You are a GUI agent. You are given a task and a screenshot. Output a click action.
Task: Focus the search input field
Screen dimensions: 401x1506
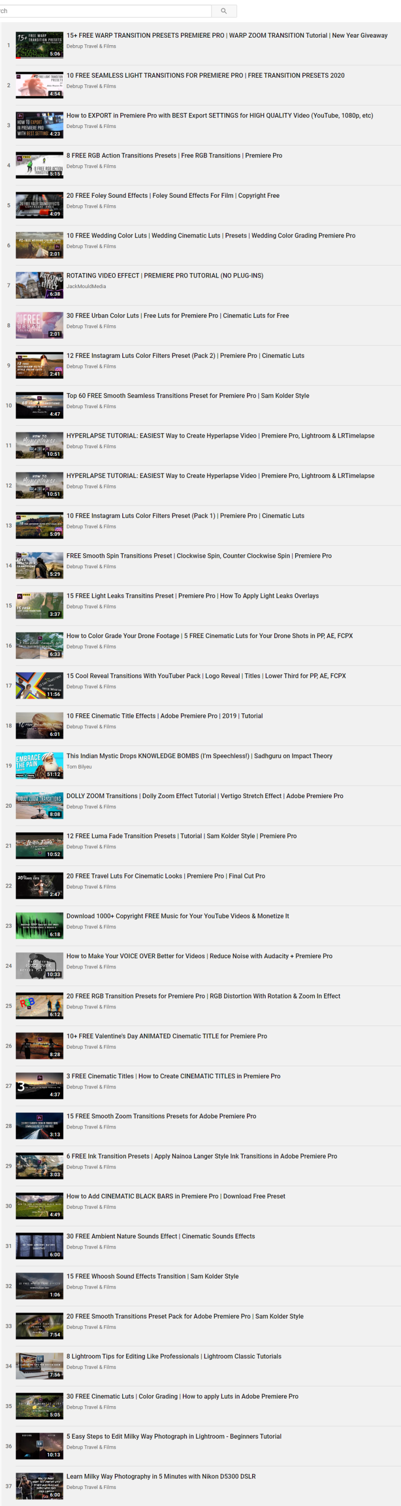click(105, 11)
